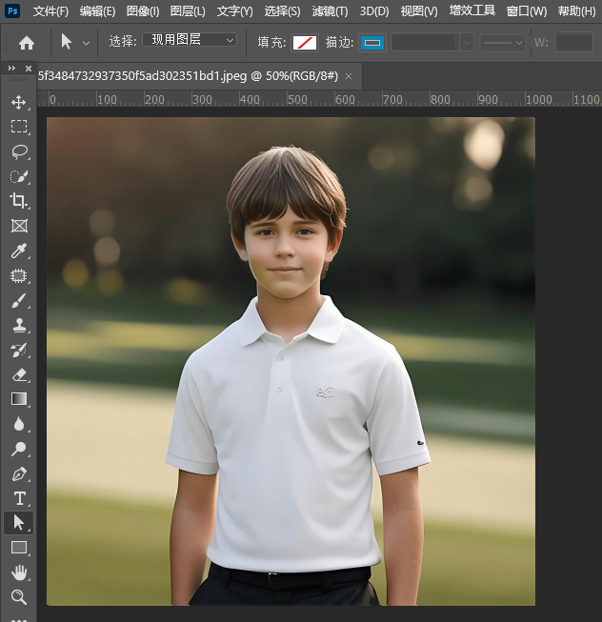The image size is (602, 622).
Task: Open the 视图(V) menu
Action: (419, 11)
